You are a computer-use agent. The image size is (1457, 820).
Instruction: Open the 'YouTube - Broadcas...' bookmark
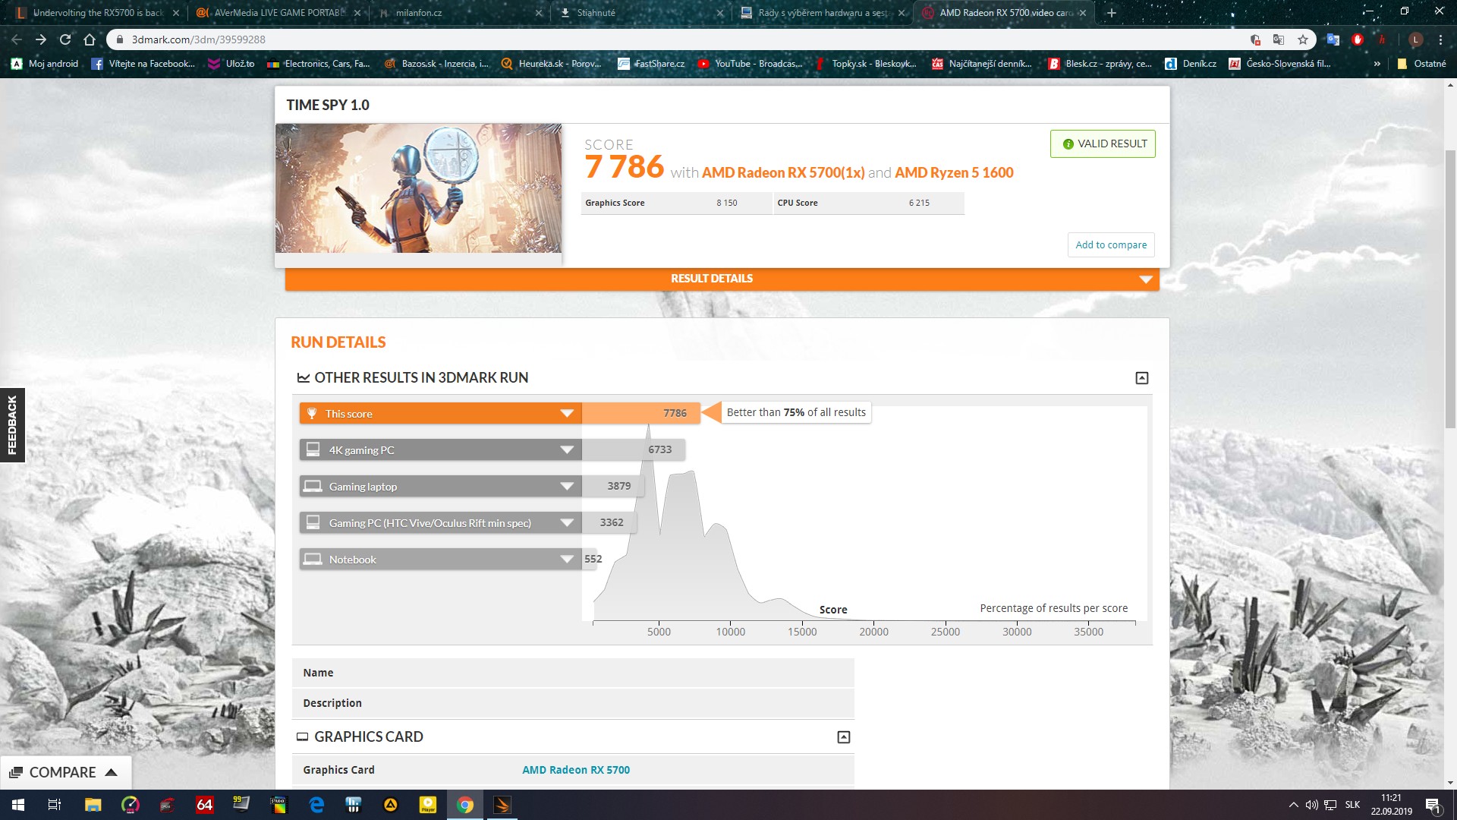coord(750,64)
